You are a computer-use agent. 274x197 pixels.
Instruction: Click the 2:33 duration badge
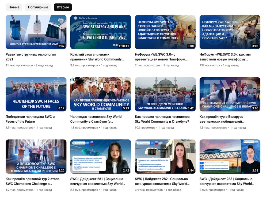(x=255, y=171)
